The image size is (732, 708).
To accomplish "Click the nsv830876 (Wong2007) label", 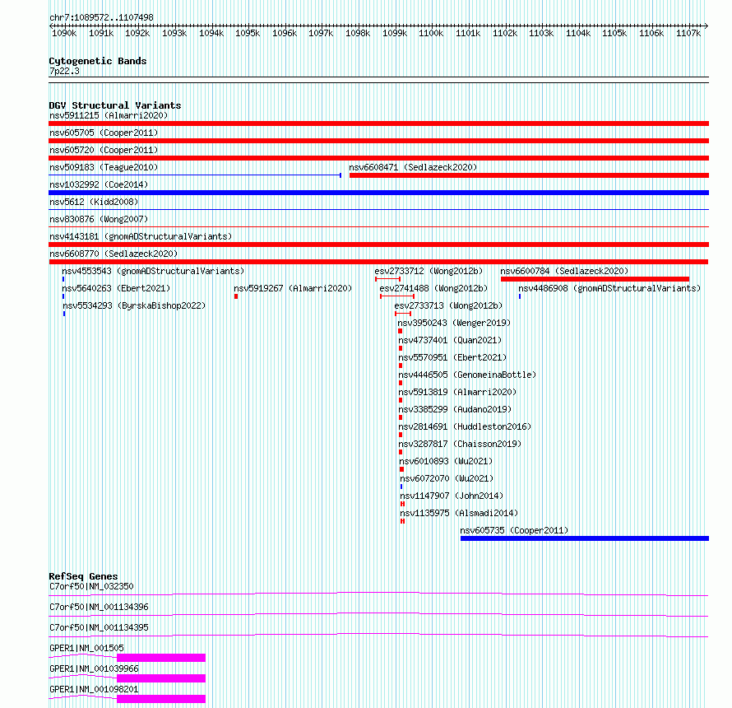I will [99, 219].
